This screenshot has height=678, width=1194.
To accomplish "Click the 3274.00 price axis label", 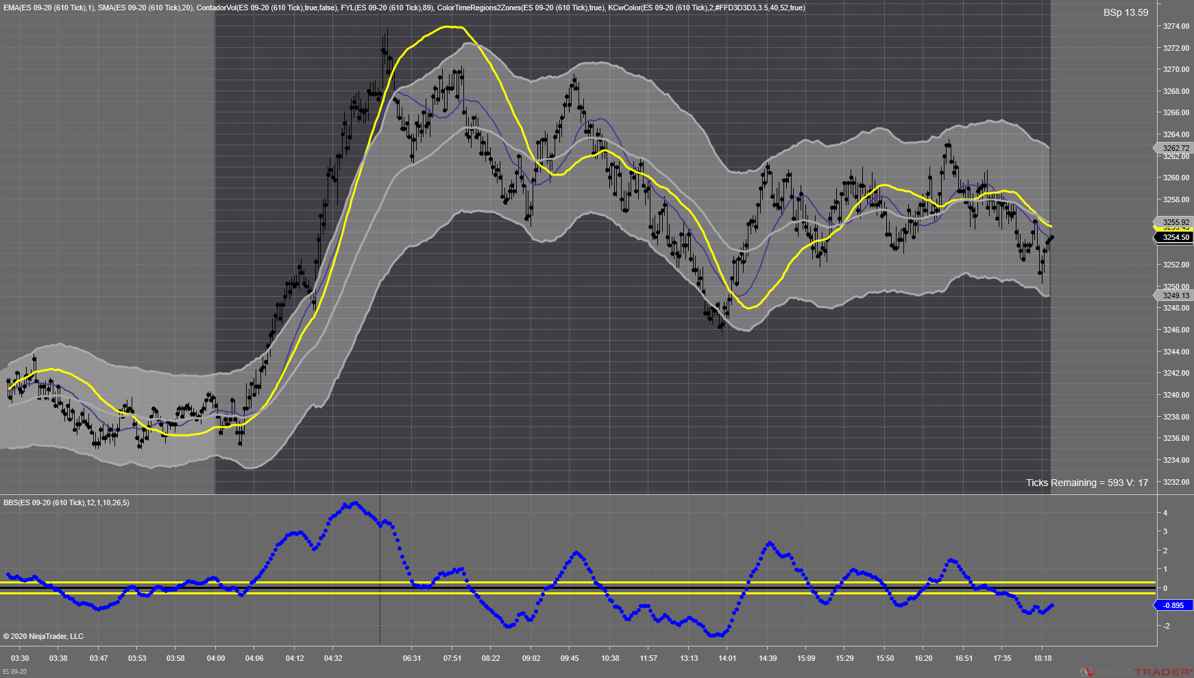I will pyautogui.click(x=1176, y=27).
